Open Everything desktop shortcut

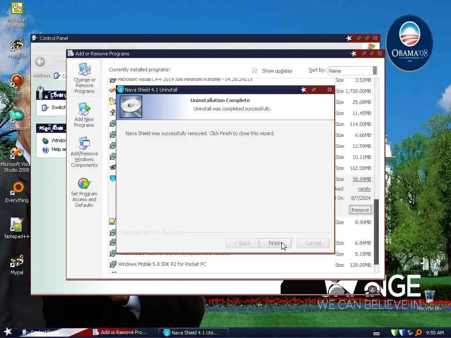coord(17,192)
